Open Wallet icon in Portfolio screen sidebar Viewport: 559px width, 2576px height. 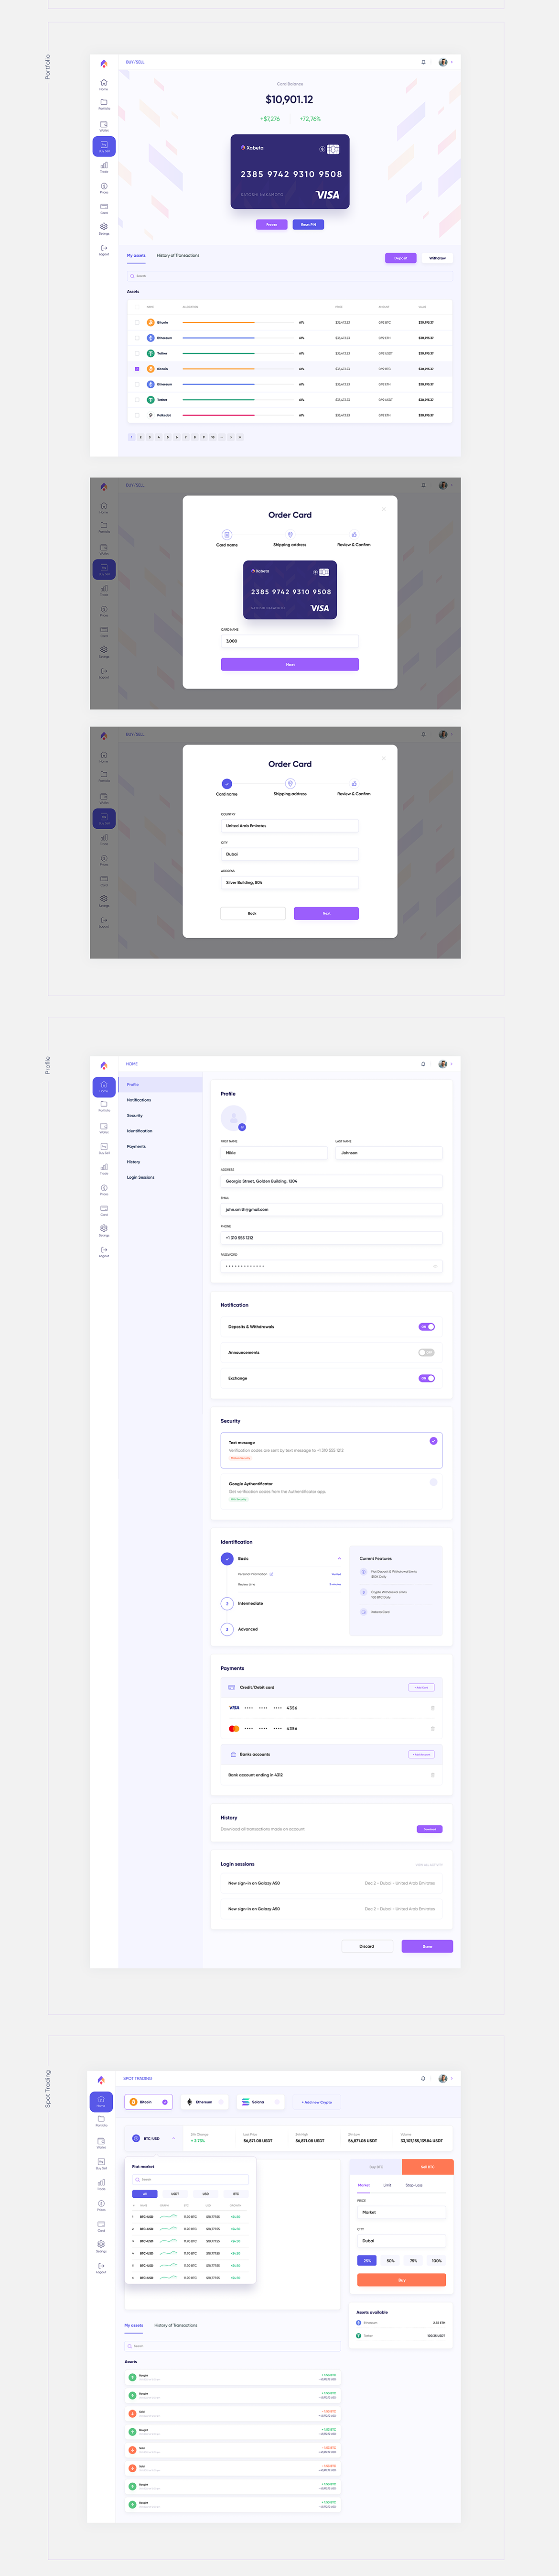click(x=103, y=125)
